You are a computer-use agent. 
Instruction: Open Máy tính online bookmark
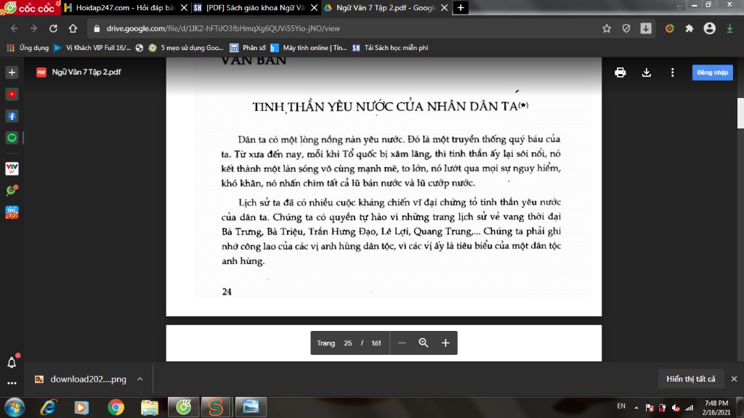(308, 48)
